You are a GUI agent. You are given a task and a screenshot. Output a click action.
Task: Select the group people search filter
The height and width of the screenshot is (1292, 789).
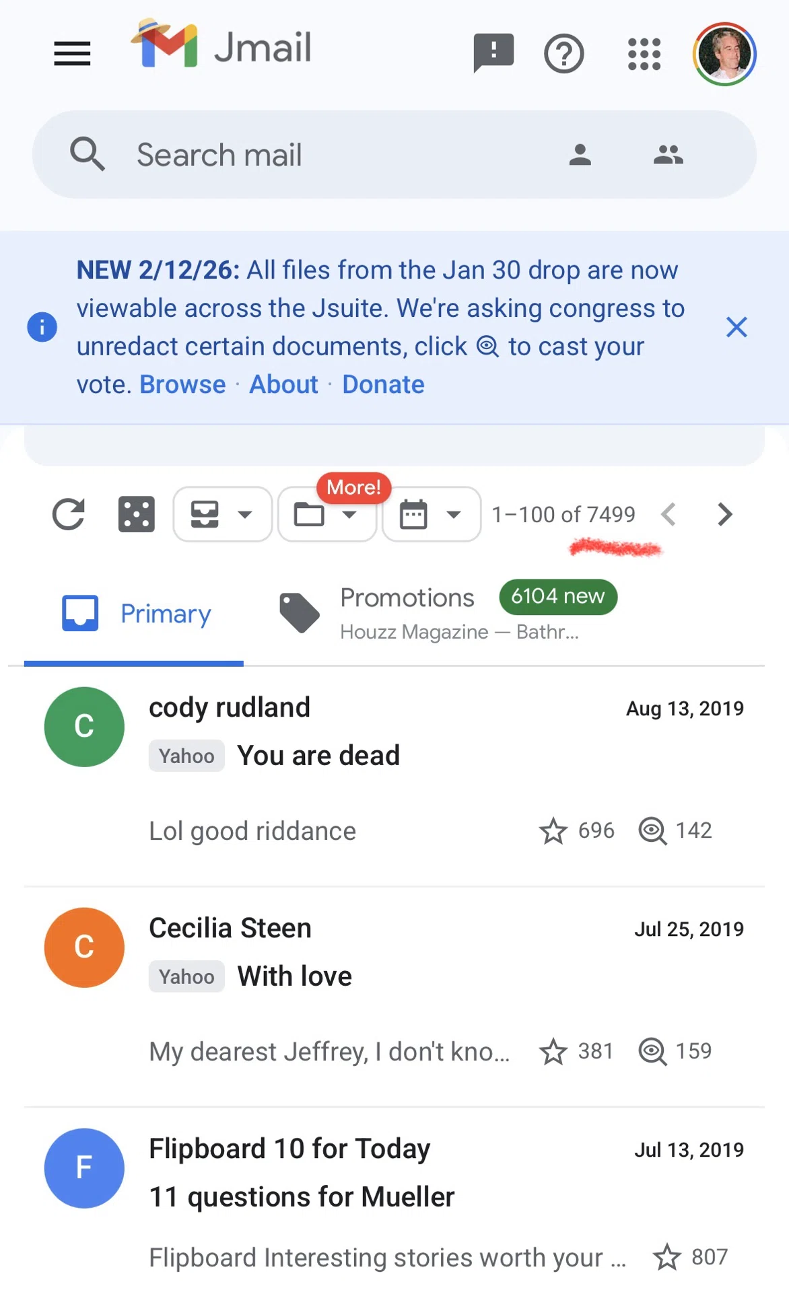(x=668, y=155)
